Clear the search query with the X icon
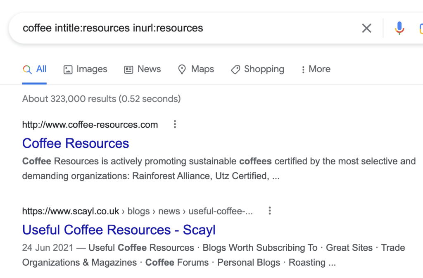The height and width of the screenshot is (278, 423). pyautogui.click(x=366, y=28)
